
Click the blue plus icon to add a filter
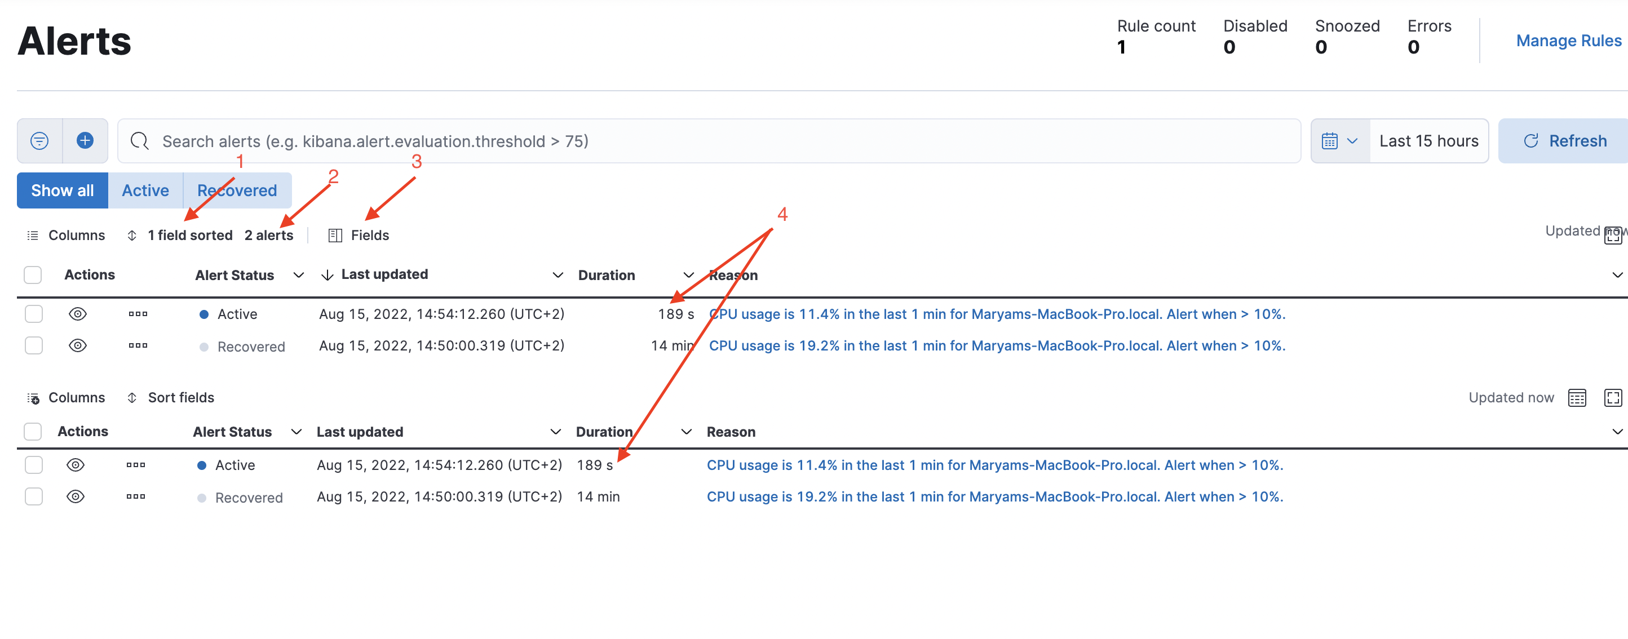(x=85, y=140)
